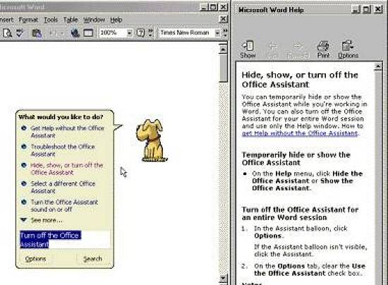
Task: Click the Office Assistant dog character
Action: (x=150, y=140)
